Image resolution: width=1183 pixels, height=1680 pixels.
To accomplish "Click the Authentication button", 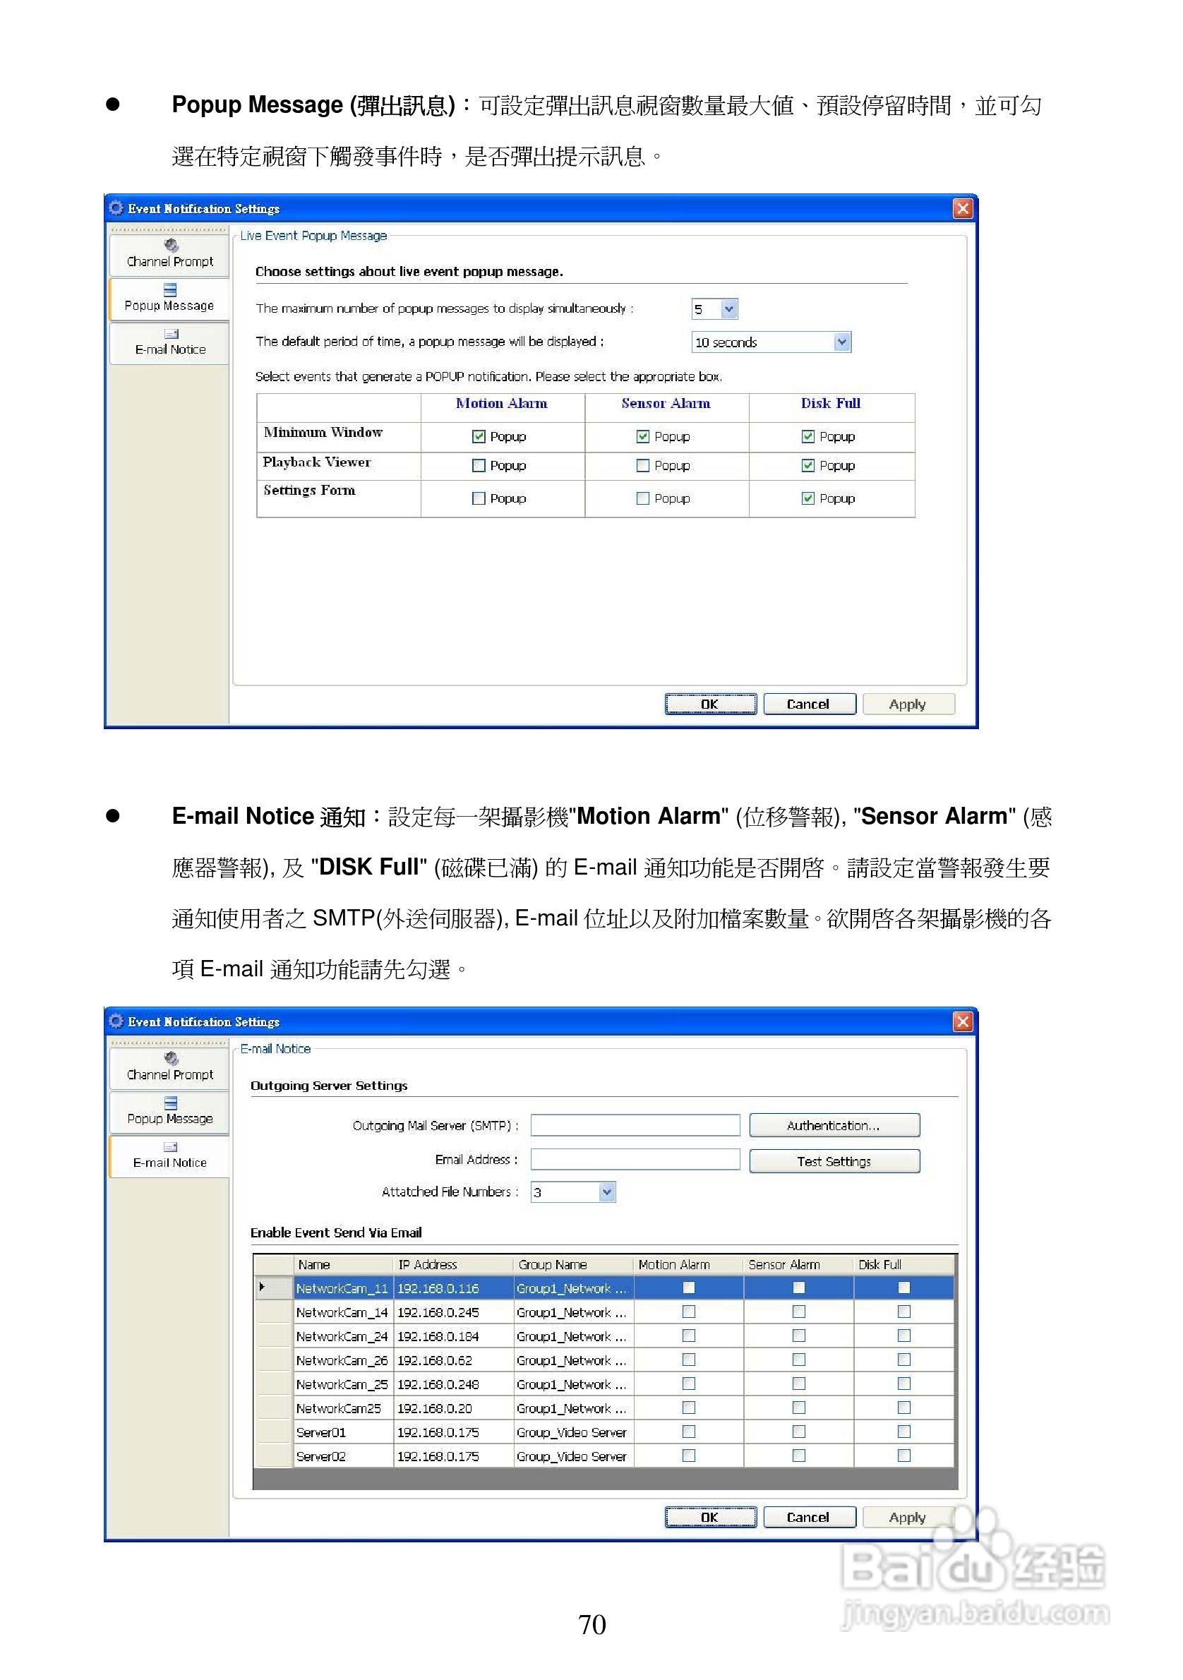I will [x=835, y=1124].
